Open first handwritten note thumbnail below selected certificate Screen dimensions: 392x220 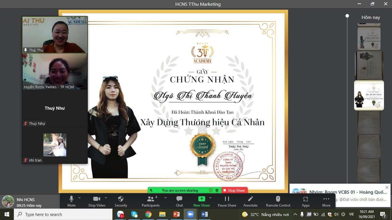pyautogui.click(x=369, y=123)
